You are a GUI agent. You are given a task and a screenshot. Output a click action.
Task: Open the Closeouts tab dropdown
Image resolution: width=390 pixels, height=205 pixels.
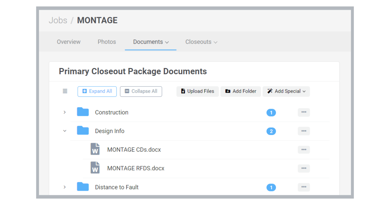[201, 42]
